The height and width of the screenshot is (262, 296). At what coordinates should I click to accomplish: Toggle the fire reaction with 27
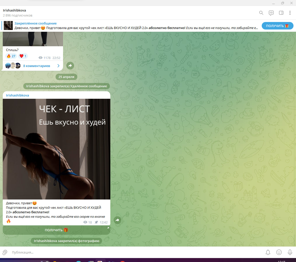coord(11,56)
